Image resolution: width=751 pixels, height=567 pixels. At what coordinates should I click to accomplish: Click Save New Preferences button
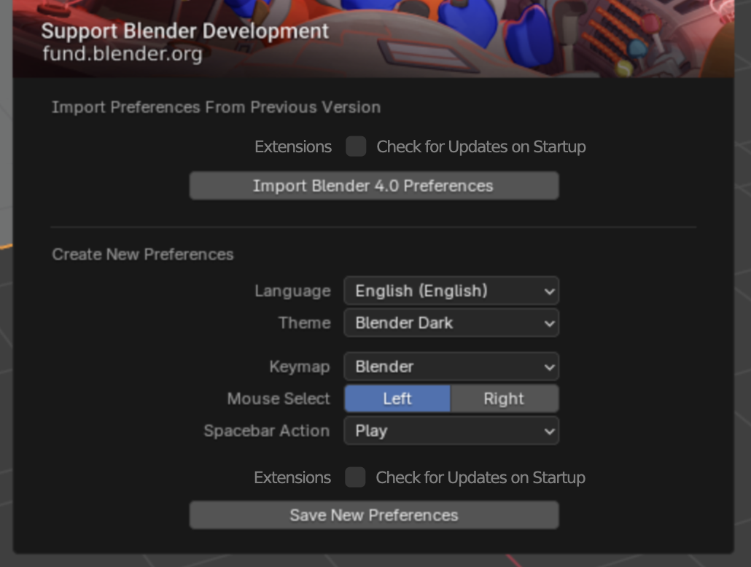374,515
